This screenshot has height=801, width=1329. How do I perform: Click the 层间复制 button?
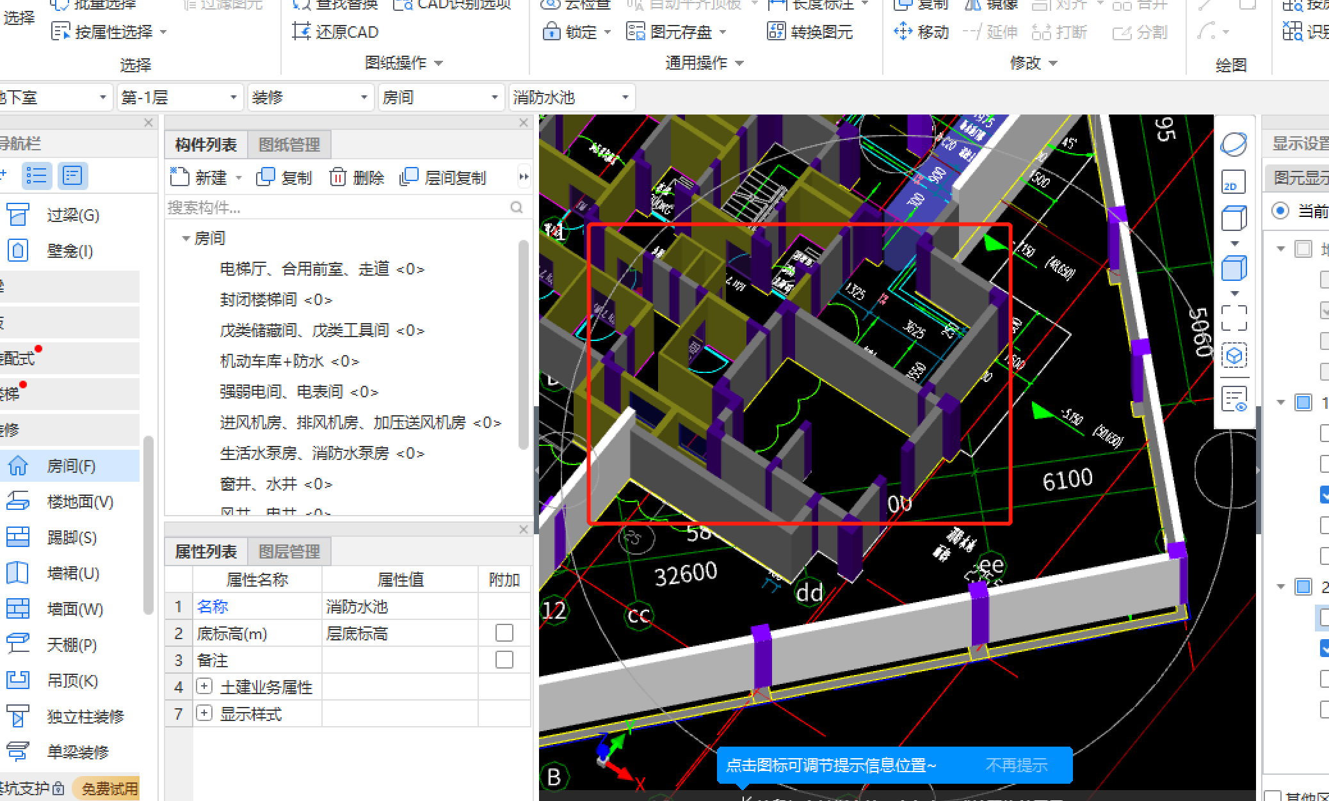pyautogui.click(x=442, y=177)
